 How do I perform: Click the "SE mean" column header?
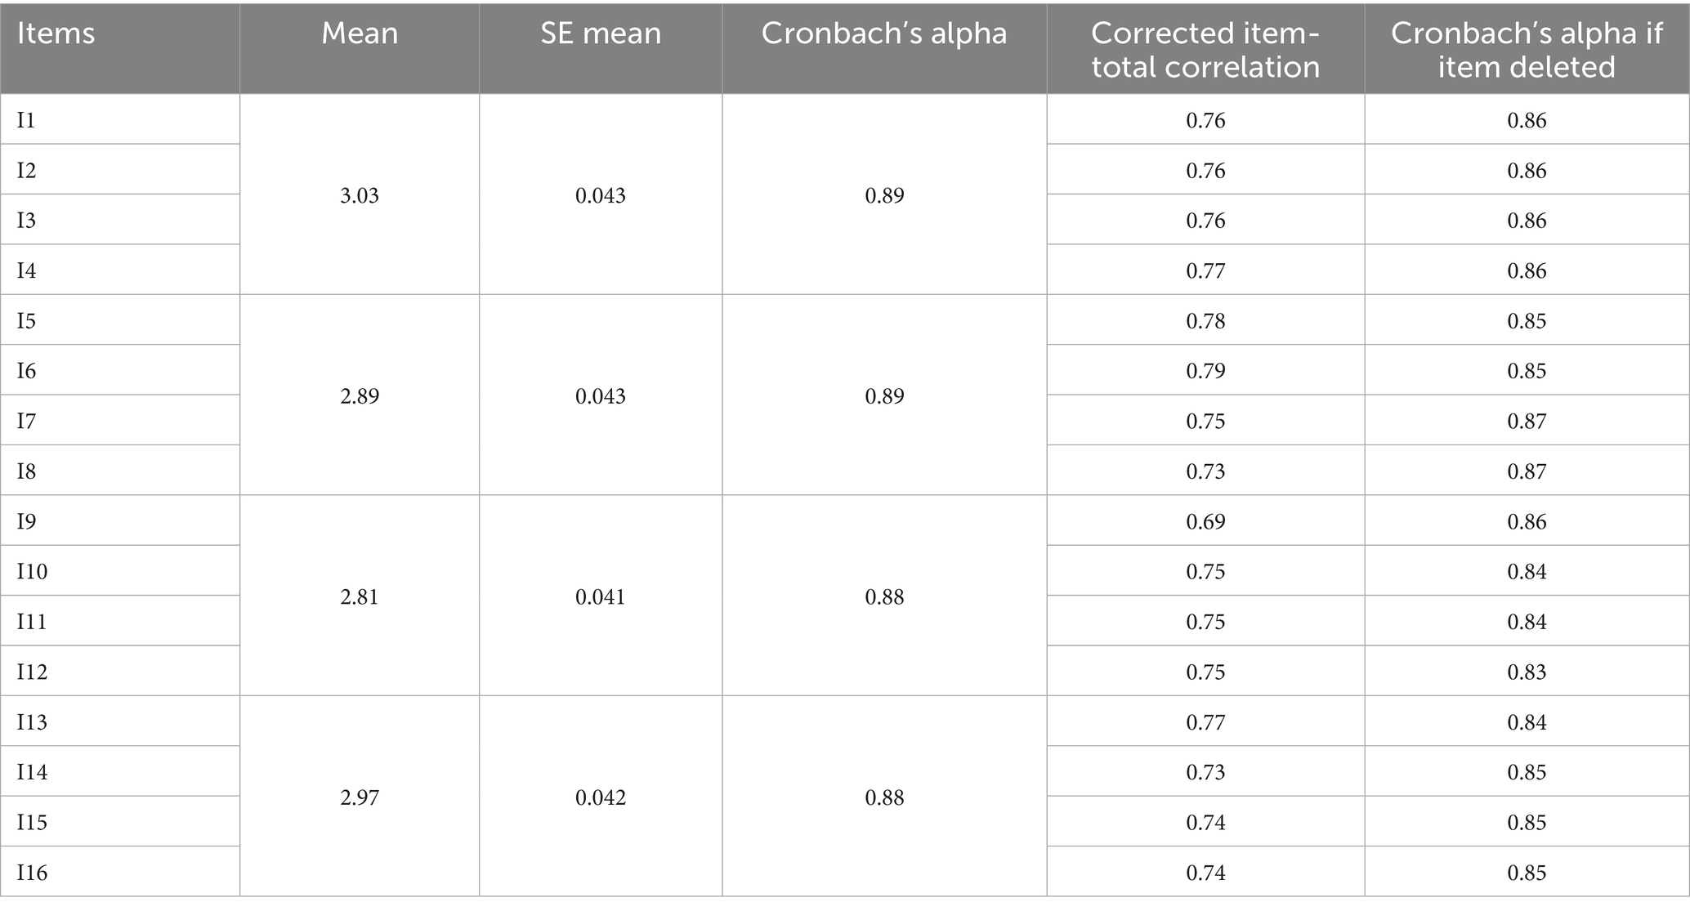pos(601,33)
